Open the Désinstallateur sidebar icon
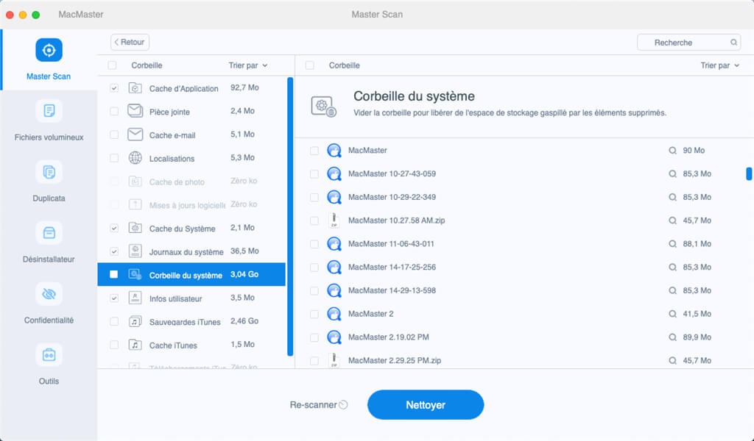 49,233
